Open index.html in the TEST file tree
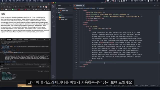Screen dimensions: 160x90 [x=64, y=19]
